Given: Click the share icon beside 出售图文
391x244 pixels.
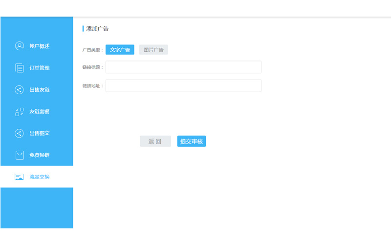Looking at the screenshot, I should 19,133.
